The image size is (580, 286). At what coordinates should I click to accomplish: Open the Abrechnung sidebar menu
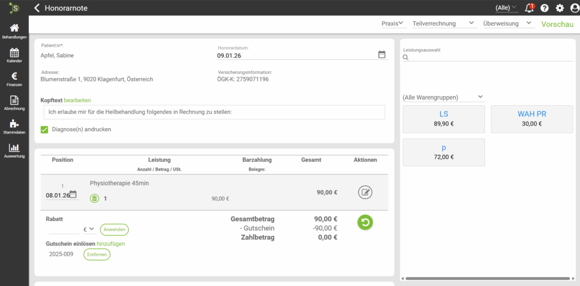(14, 102)
